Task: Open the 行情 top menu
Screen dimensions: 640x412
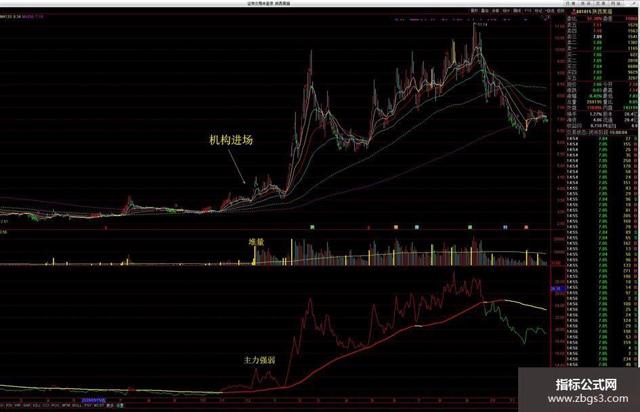Action: pyautogui.click(x=571, y=3)
